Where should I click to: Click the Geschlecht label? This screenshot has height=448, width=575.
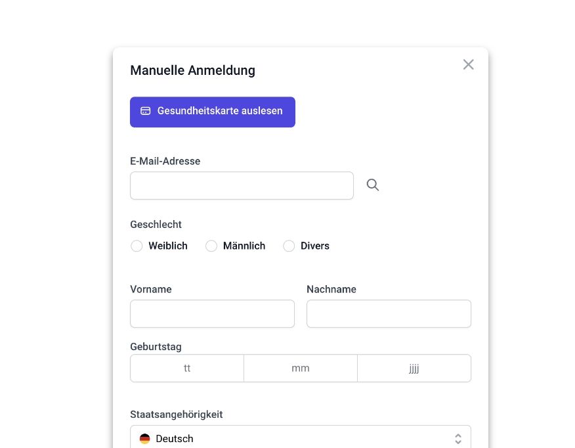click(x=156, y=224)
